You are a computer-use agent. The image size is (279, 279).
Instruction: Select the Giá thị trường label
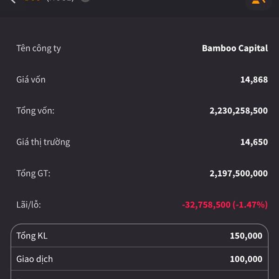(x=43, y=142)
